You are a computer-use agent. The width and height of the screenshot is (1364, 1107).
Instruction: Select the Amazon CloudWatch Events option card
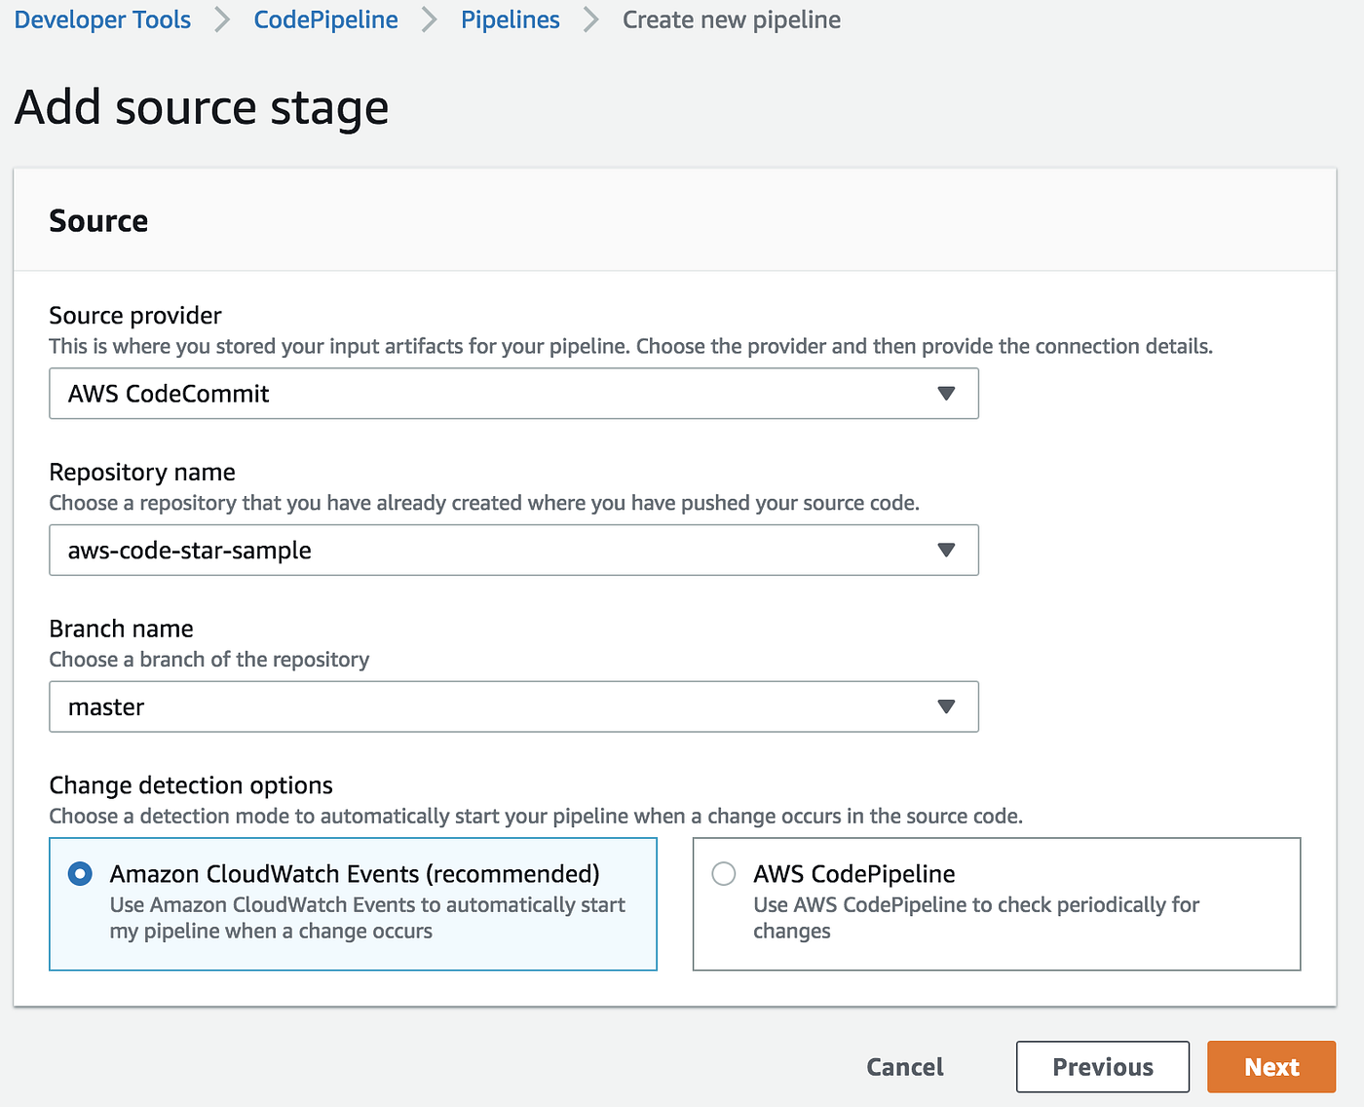coord(353,904)
